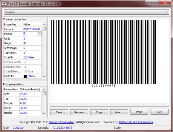
Task: Click the Clear button
Action: [x=59, y=112]
